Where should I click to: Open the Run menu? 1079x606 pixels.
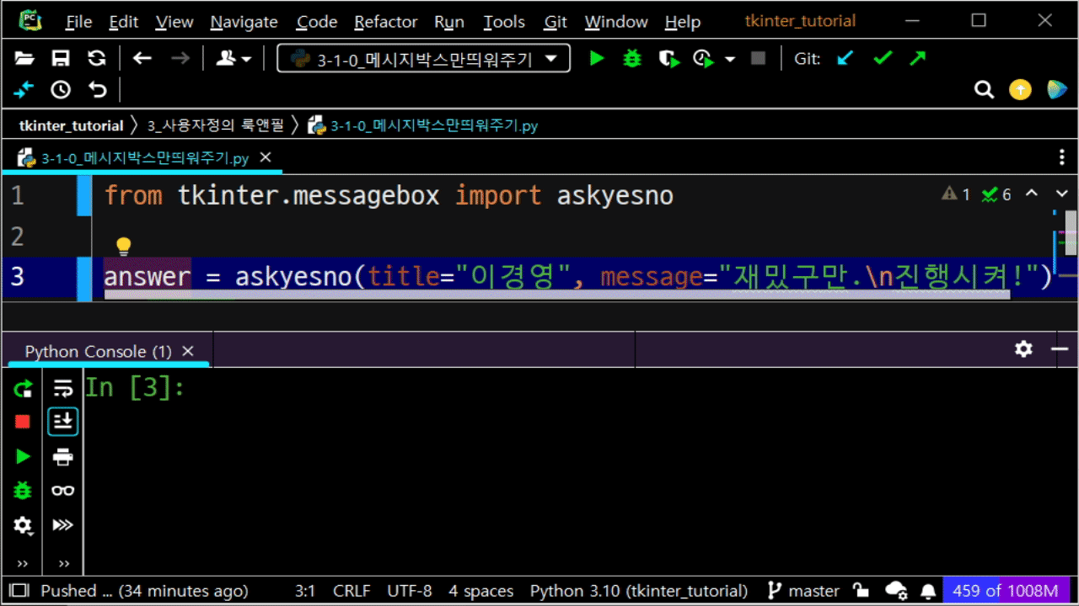(x=449, y=22)
